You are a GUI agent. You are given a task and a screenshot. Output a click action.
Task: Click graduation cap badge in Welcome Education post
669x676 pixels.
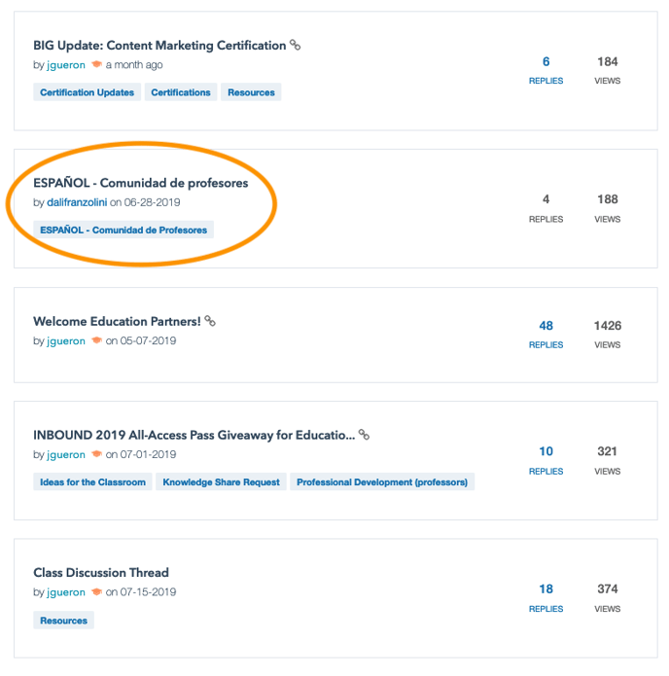pos(96,341)
